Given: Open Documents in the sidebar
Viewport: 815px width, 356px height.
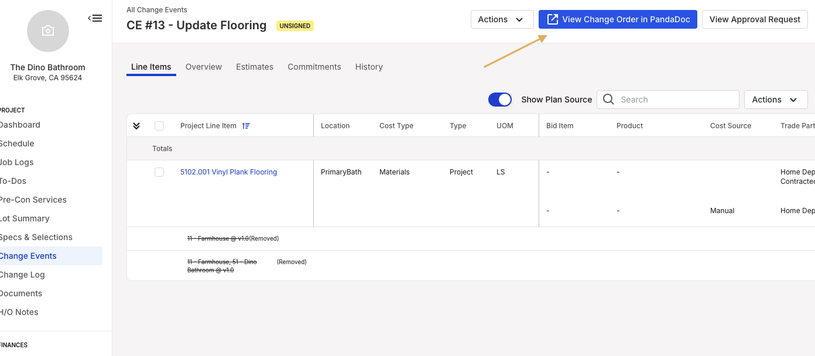Looking at the screenshot, I should 21,293.
